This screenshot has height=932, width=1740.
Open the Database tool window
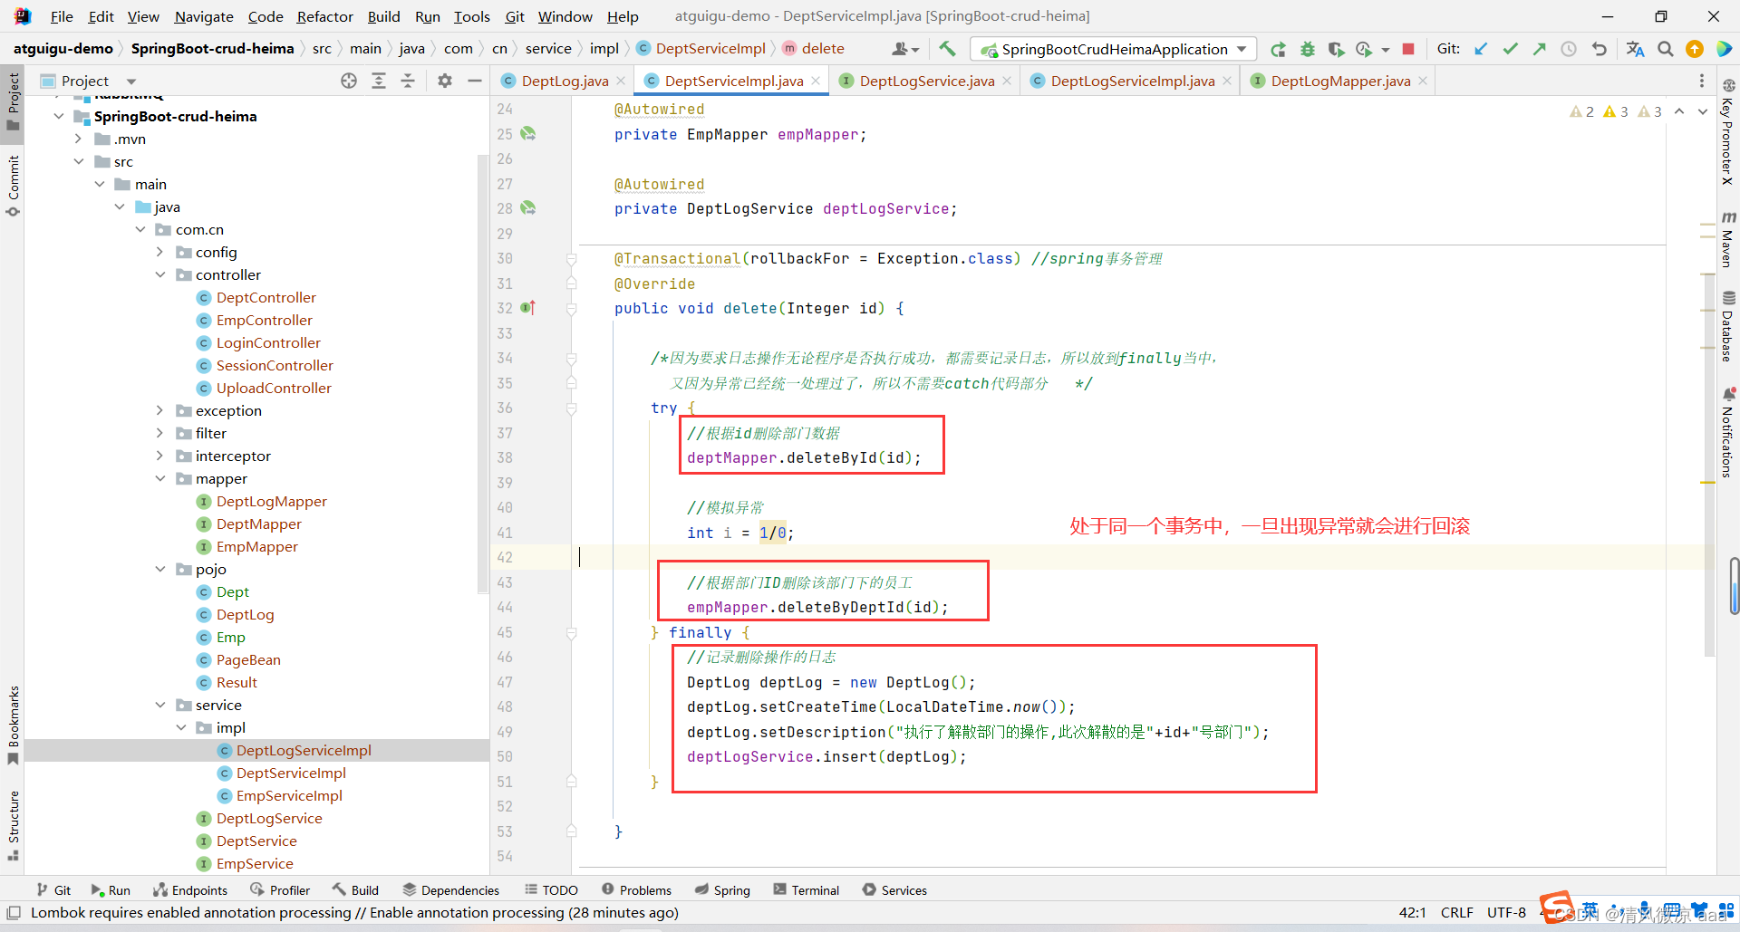pyautogui.click(x=1728, y=326)
